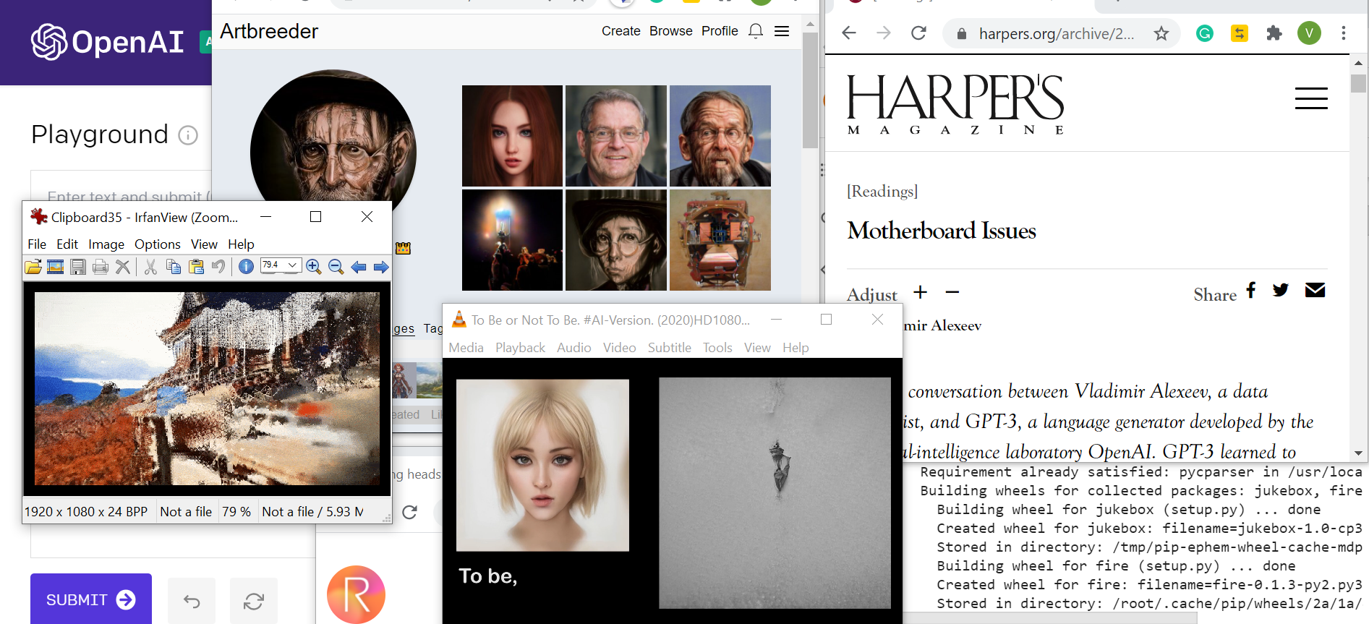Click the Artbreeder notification bell icon
Screen dimensions: 1369x624
(x=756, y=31)
